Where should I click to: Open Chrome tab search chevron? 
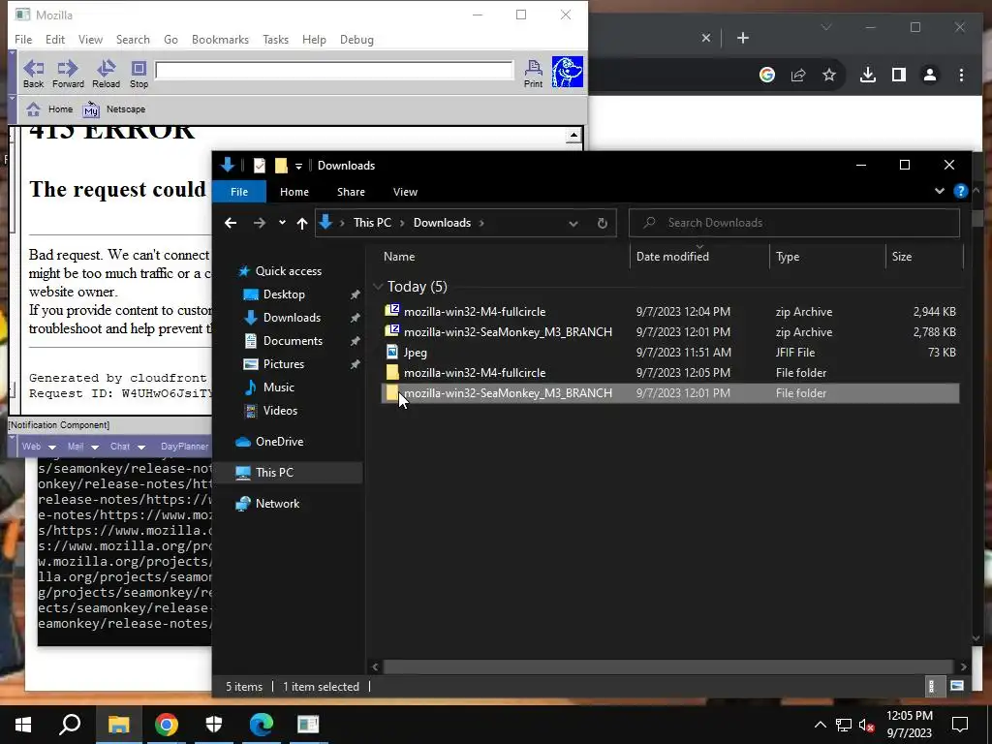[826, 27]
